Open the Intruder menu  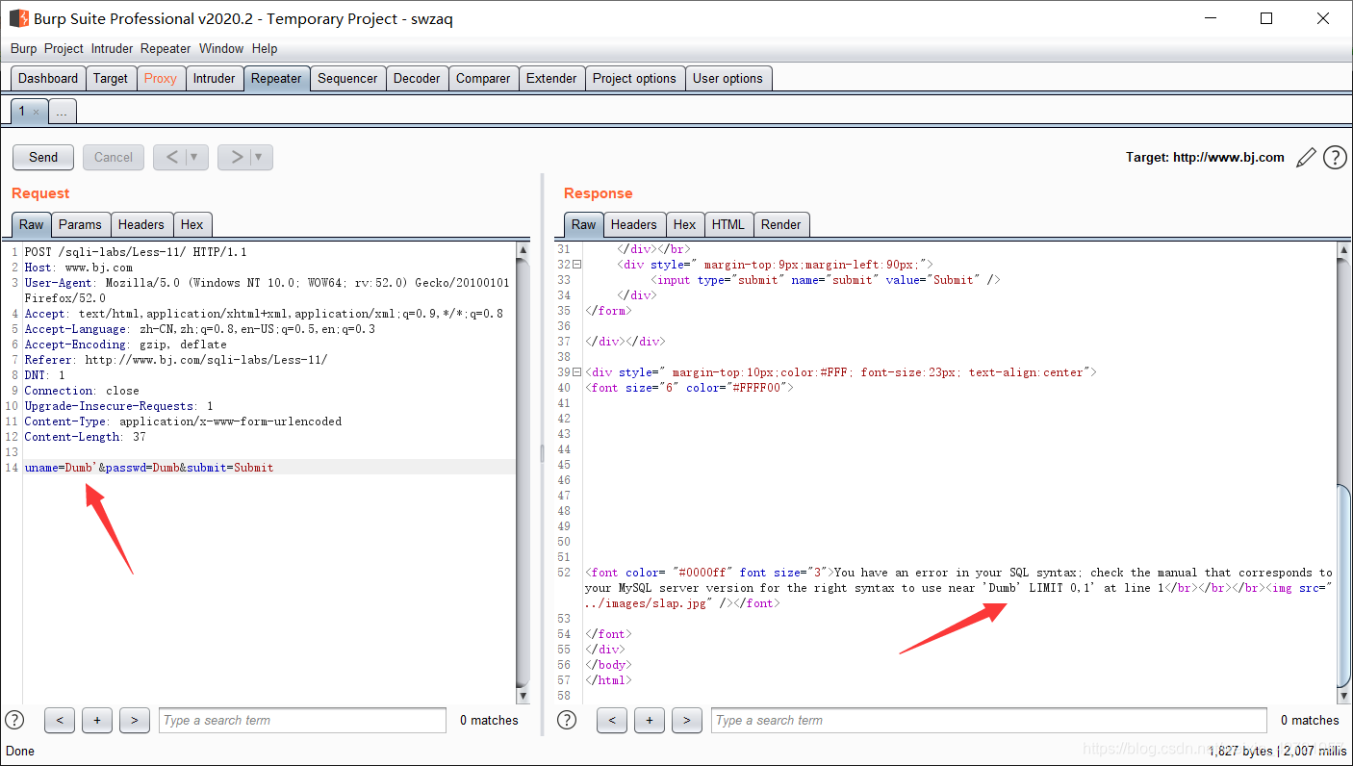pyautogui.click(x=114, y=48)
